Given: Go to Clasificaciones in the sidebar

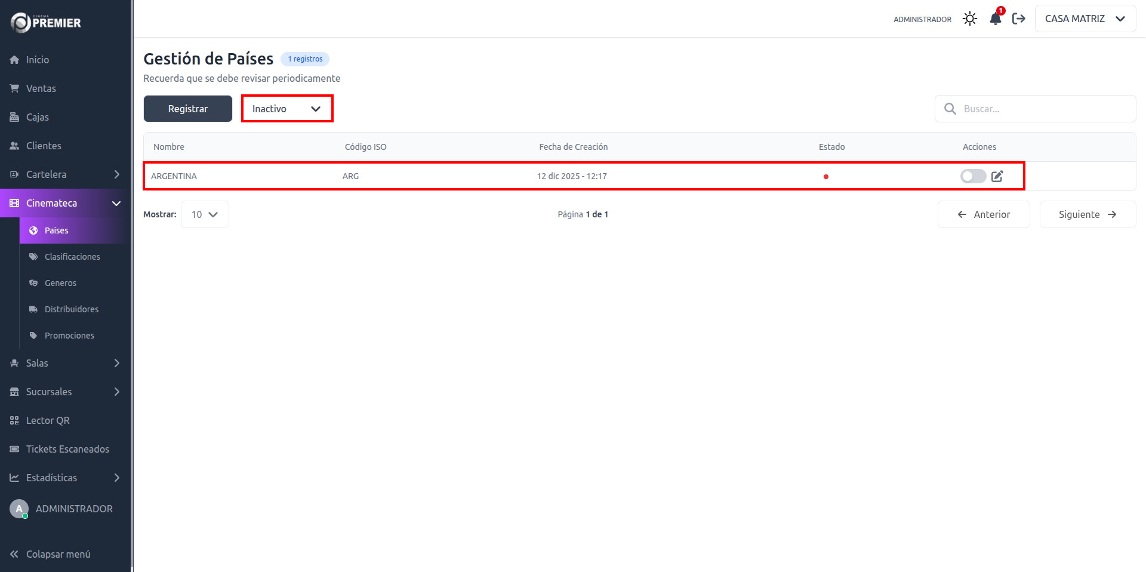Looking at the screenshot, I should point(72,257).
